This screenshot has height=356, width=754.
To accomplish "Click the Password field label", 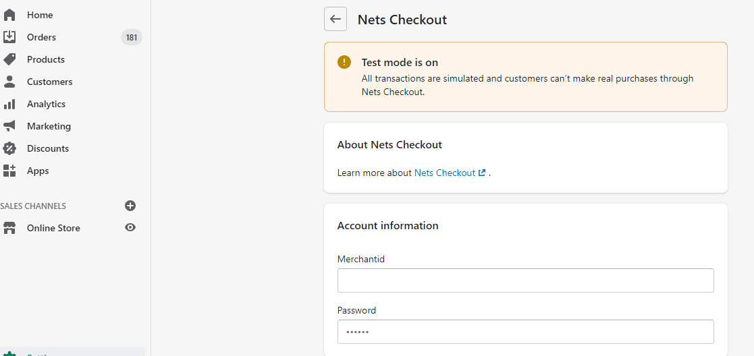I will (x=356, y=310).
